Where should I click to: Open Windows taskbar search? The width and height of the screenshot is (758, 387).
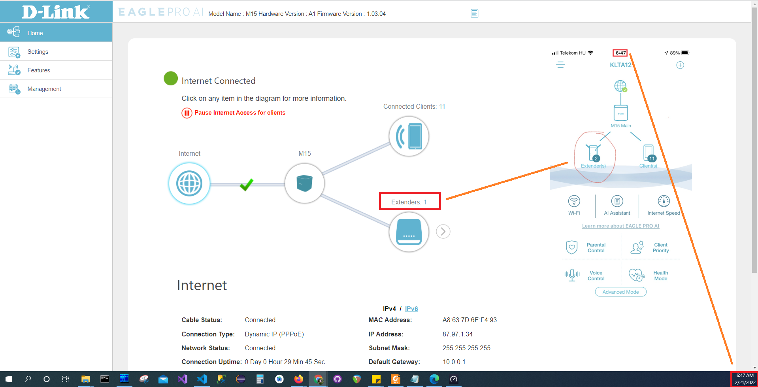pyautogui.click(x=28, y=379)
